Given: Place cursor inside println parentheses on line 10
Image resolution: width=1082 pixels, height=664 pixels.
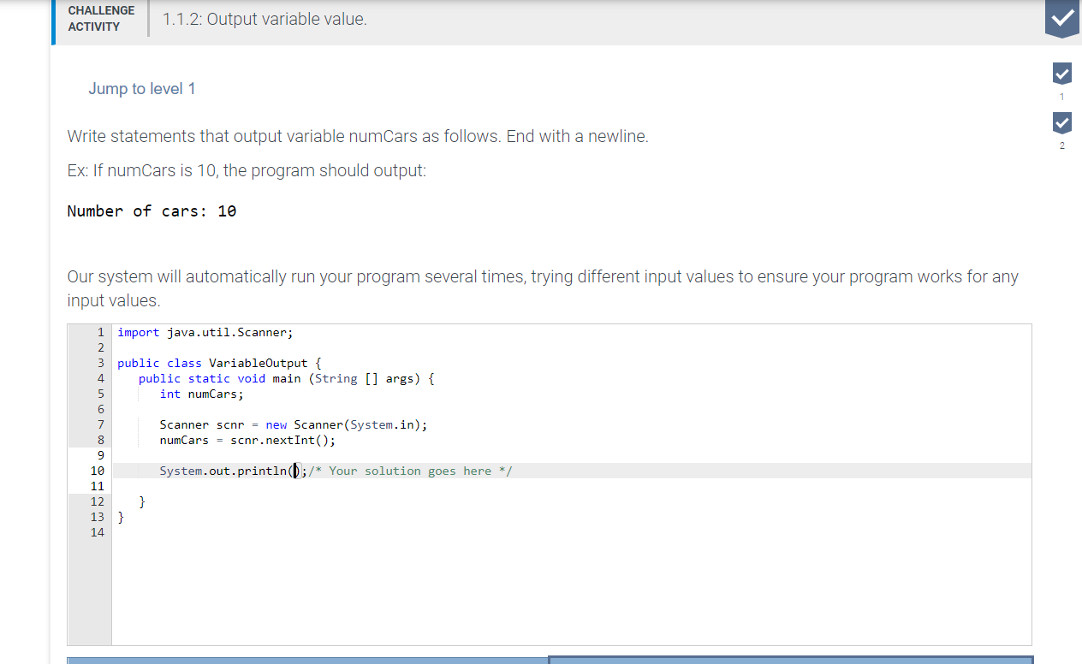Looking at the screenshot, I should point(294,470).
